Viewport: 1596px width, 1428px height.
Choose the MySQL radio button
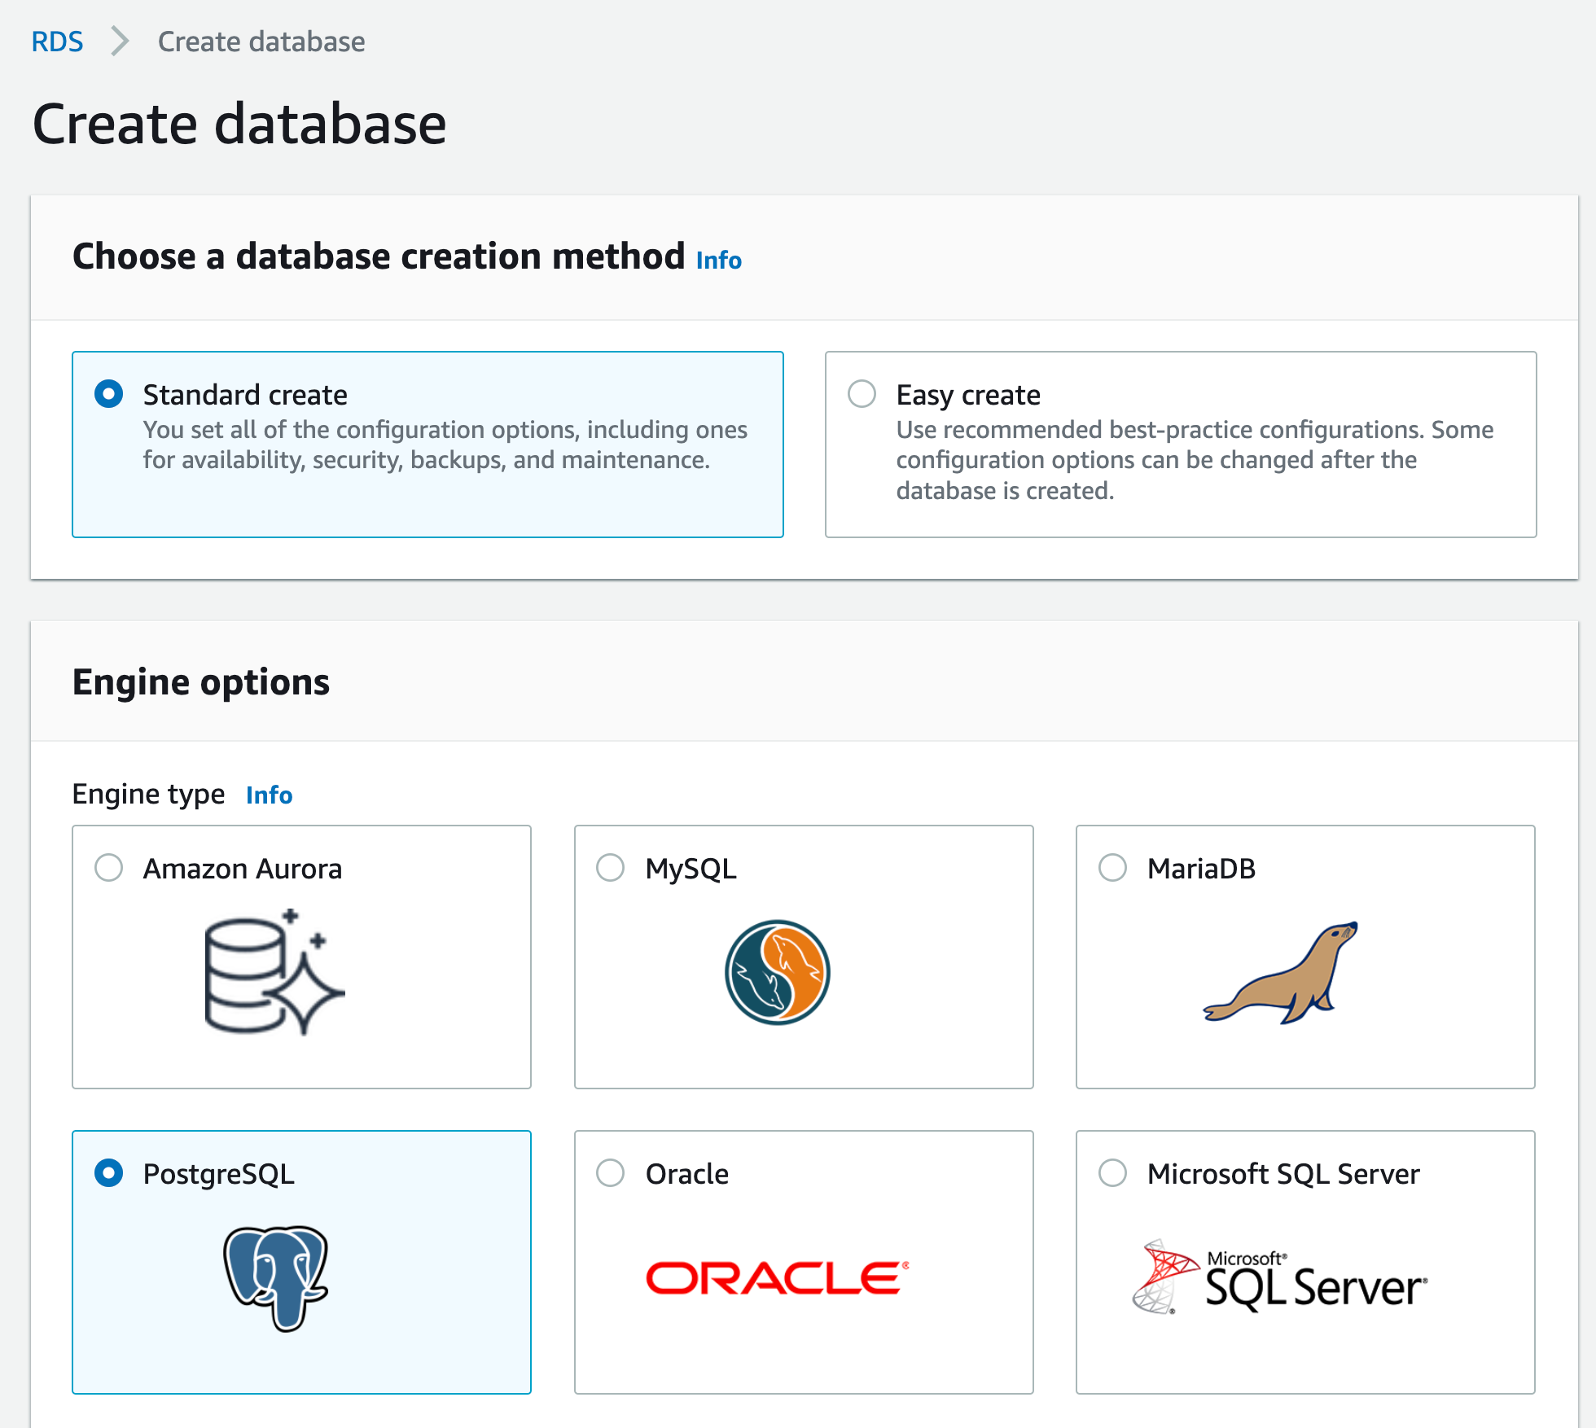pos(611,868)
